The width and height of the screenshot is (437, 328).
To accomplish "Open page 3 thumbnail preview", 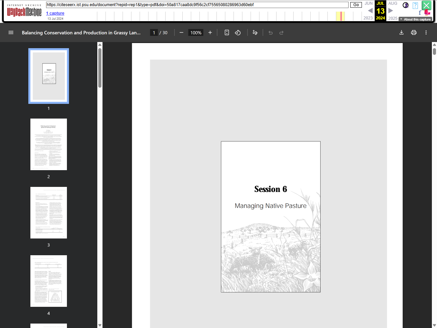I will pyautogui.click(x=48, y=213).
